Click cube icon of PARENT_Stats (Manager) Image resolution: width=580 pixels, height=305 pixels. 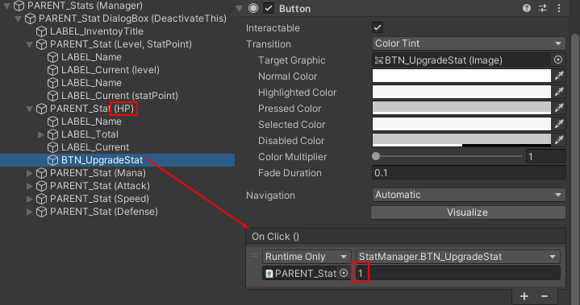[x=19, y=6]
